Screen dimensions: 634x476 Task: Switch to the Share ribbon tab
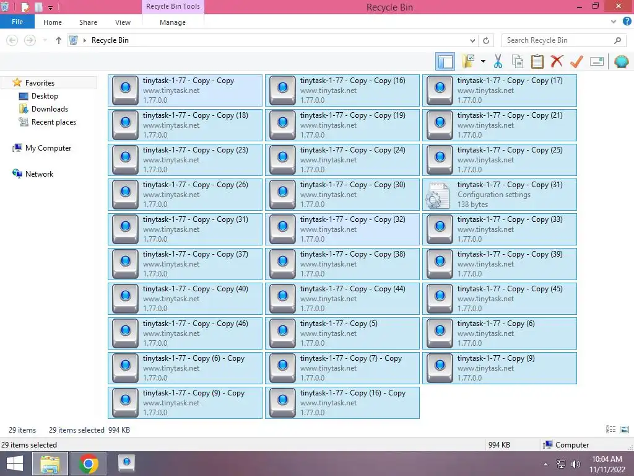(x=88, y=22)
